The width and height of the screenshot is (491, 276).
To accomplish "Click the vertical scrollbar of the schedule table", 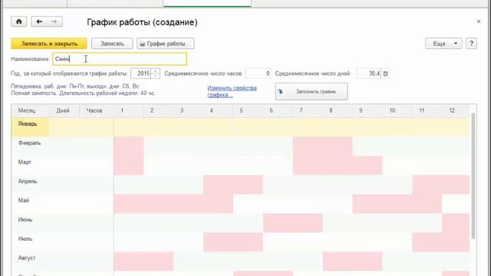I will [x=473, y=176].
